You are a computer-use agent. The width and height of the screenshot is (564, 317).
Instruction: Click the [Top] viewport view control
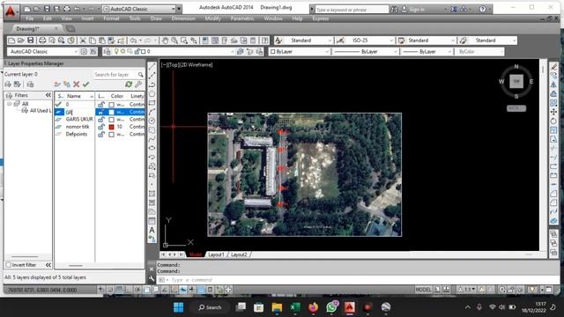tap(174, 64)
